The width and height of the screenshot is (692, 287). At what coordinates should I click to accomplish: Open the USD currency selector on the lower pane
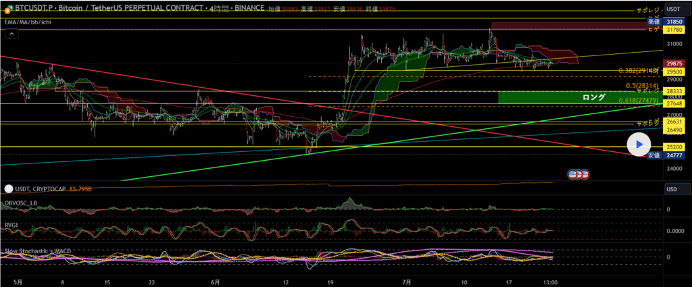672,188
